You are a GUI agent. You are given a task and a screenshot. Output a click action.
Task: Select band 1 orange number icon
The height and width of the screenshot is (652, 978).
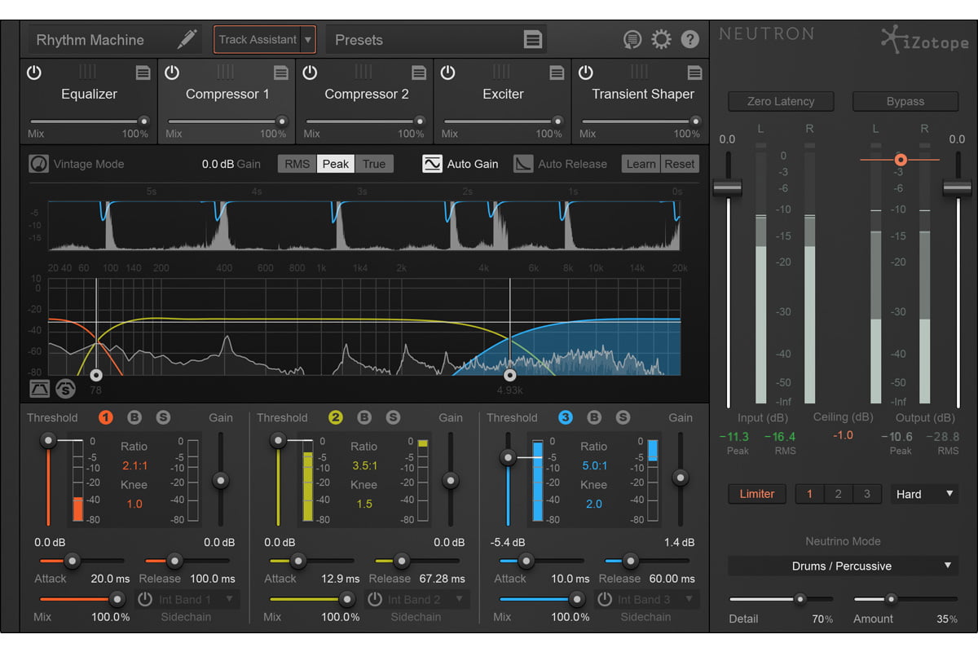coord(106,417)
